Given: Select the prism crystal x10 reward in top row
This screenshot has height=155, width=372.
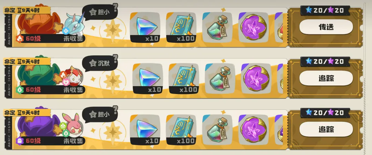Looking at the screenshot, I should 145,28.
